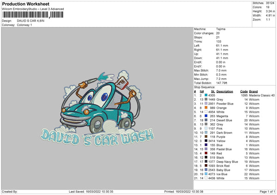
Task: Click the Zoom value 1:1
Action: coord(268,19)
